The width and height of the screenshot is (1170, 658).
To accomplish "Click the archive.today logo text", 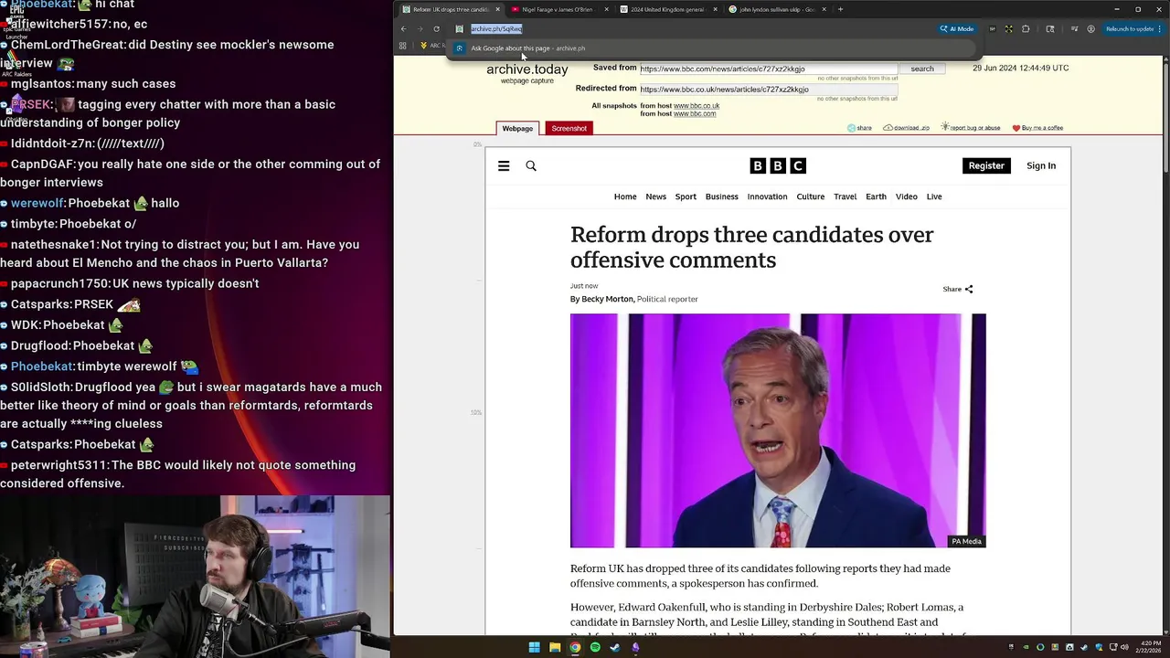I will click(x=527, y=69).
